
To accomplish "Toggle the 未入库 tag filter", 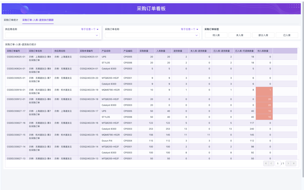I will pyautogui.click(x=240, y=35).
